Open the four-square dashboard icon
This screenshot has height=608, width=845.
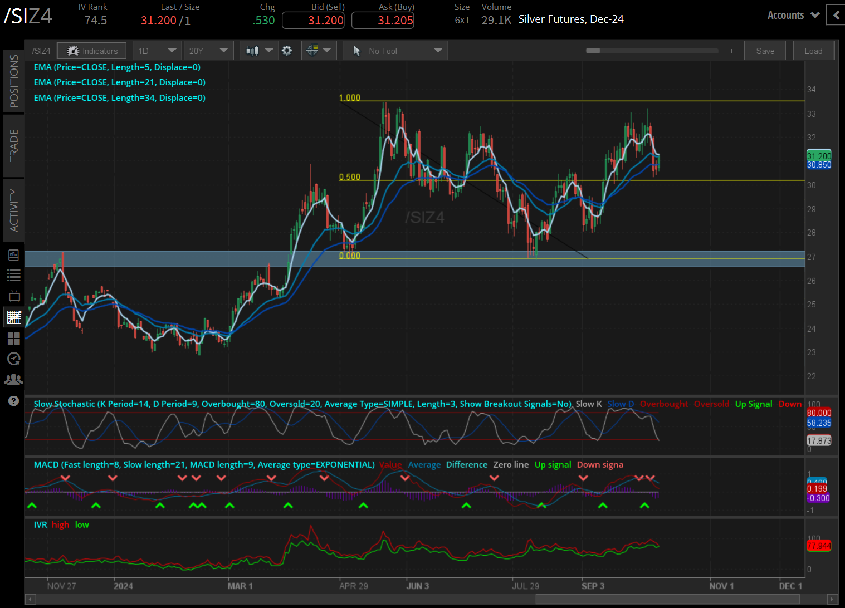point(13,338)
